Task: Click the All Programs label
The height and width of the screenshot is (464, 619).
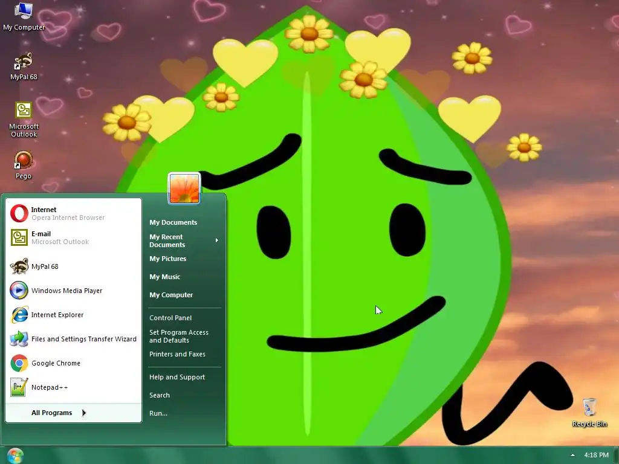Action: pyautogui.click(x=52, y=413)
